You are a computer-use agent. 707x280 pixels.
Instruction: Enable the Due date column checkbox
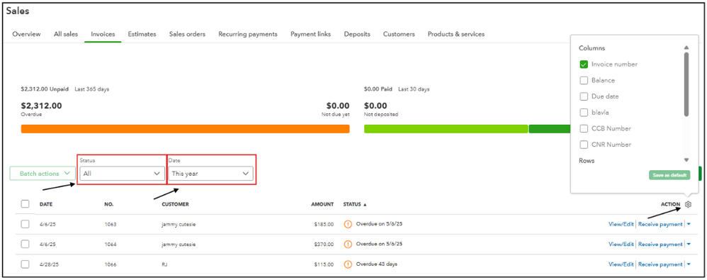click(584, 96)
